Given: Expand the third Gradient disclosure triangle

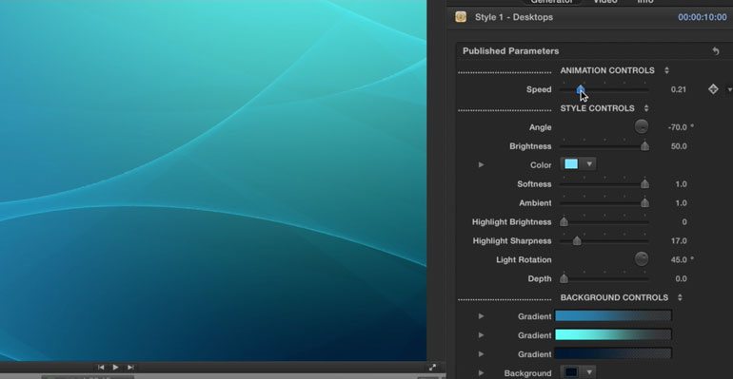Looking at the screenshot, I should [481, 353].
